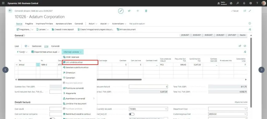This screenshot has width=267, height=119.
Task: Select Atașamente menu item
Action: coord(79,93)
